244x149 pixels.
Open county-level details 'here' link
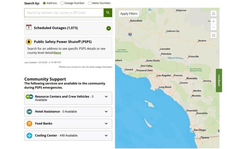58,53
